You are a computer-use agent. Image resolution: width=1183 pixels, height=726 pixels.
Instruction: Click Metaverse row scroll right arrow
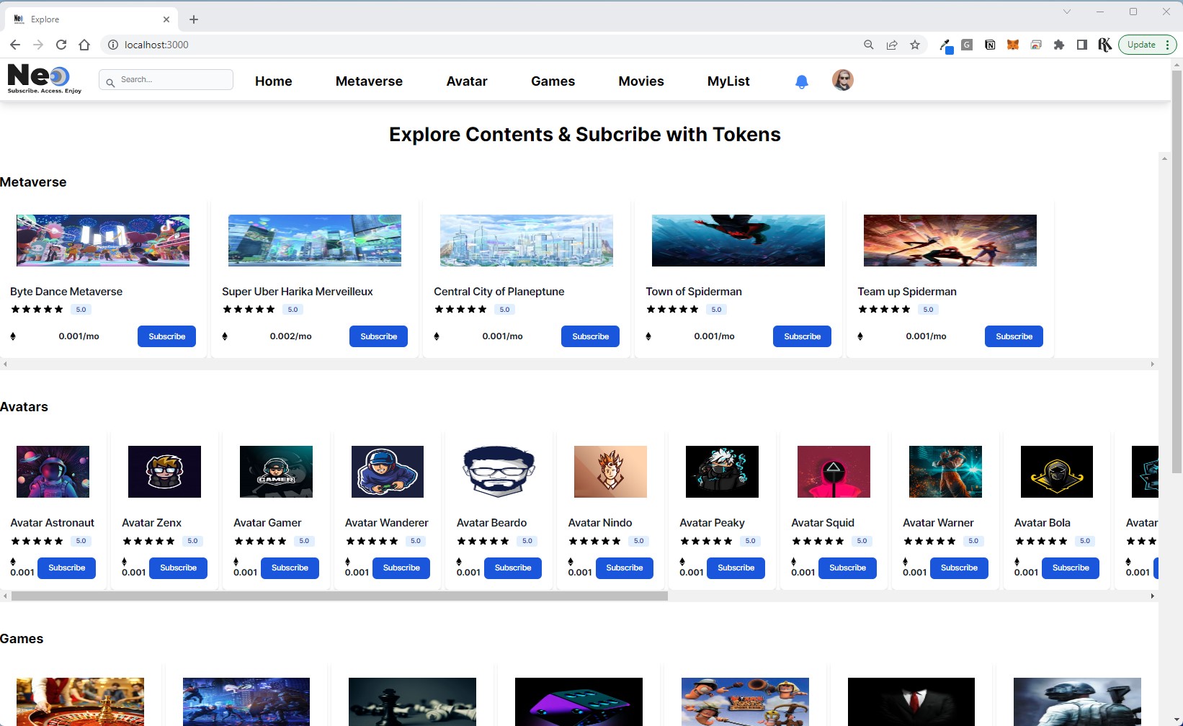click(1152, 364)
